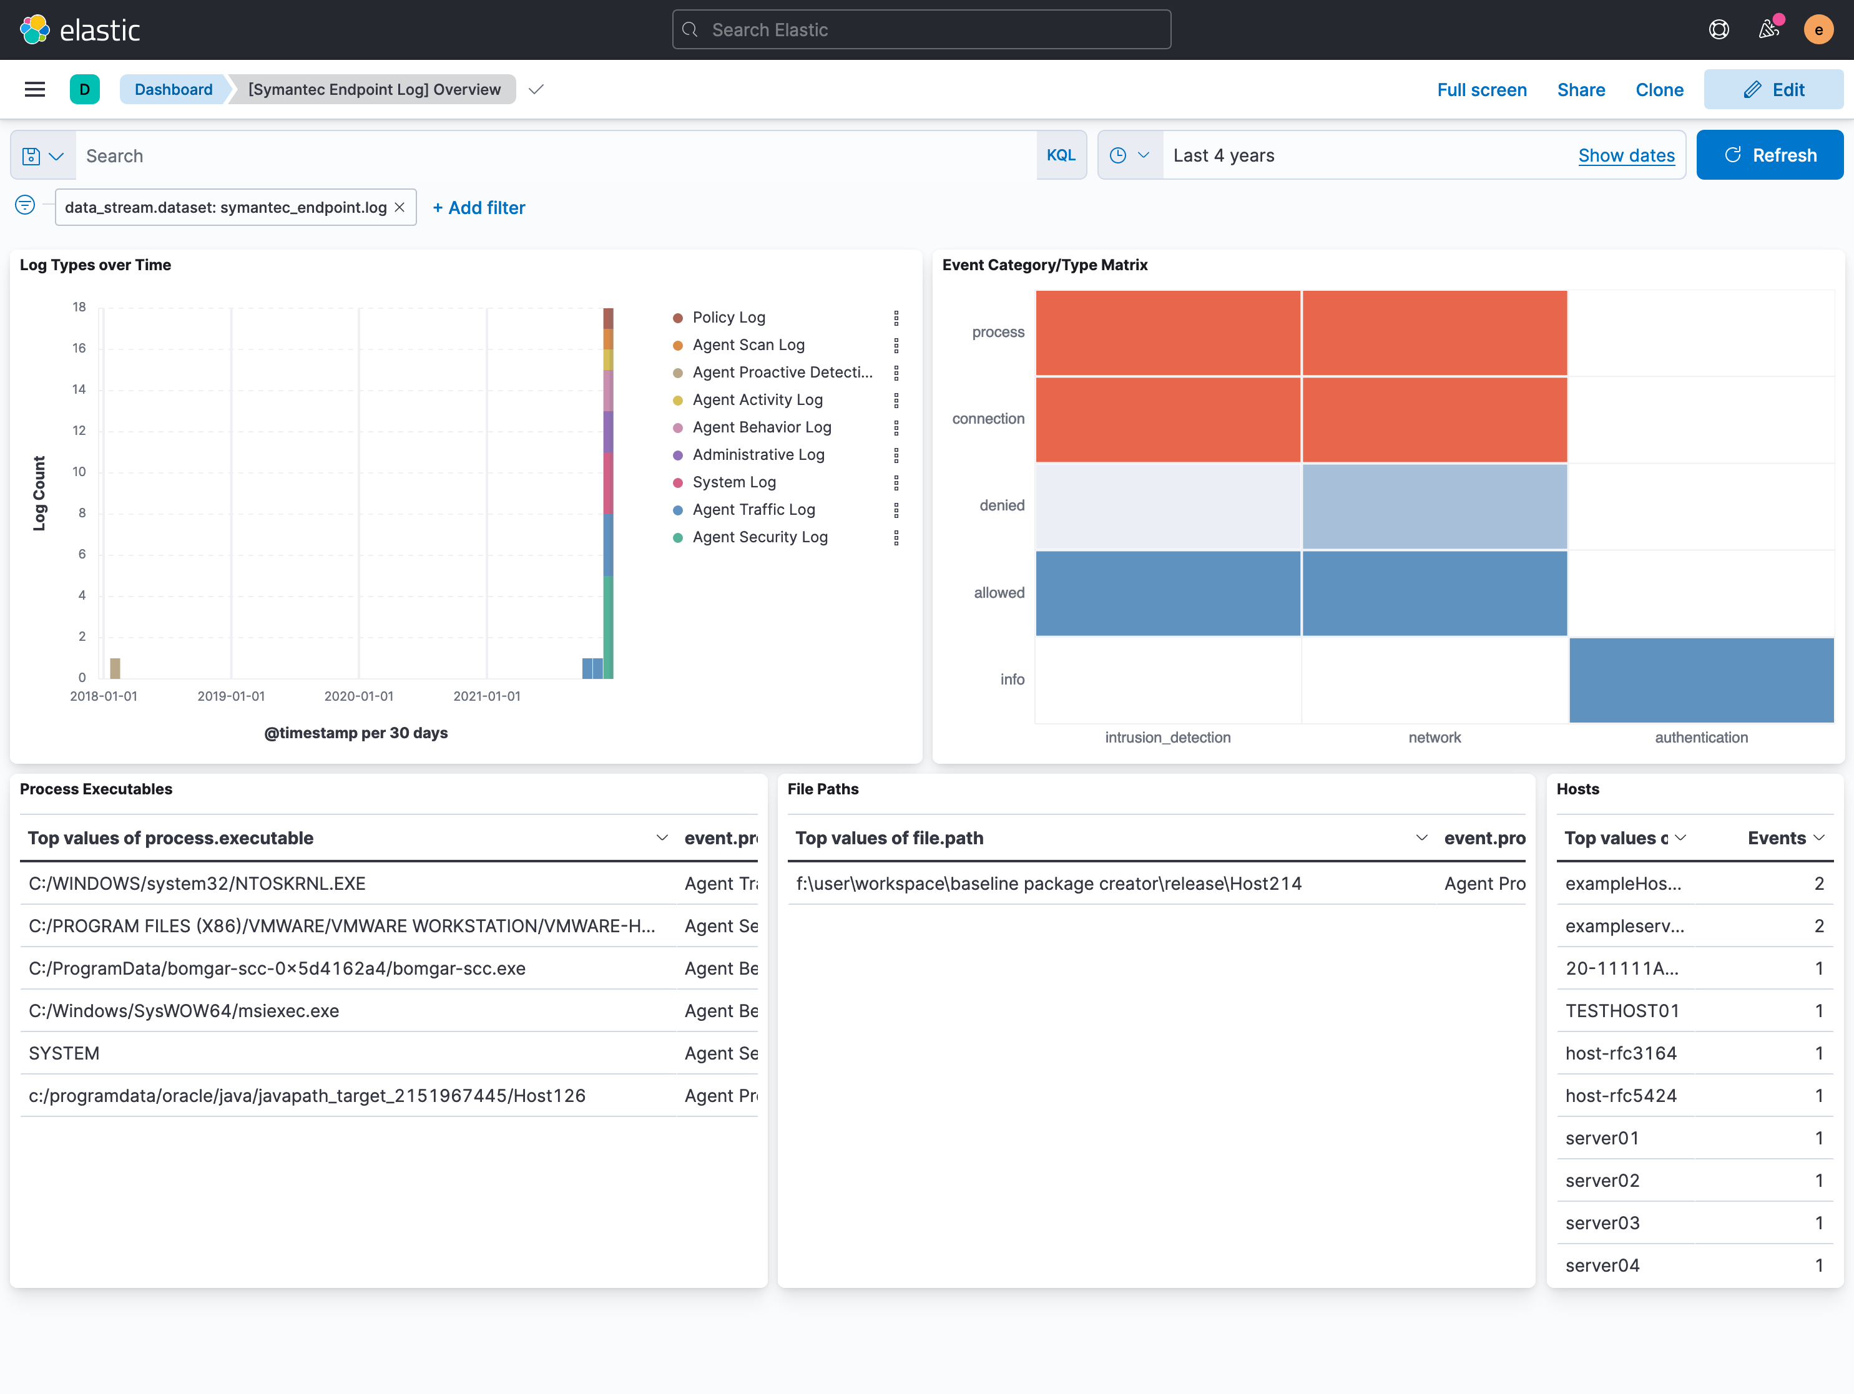Toggle Agent Traffic Log series visibility
Image resolution: width=1854 pixels, height=1394 pixels.
pos(753,509)
